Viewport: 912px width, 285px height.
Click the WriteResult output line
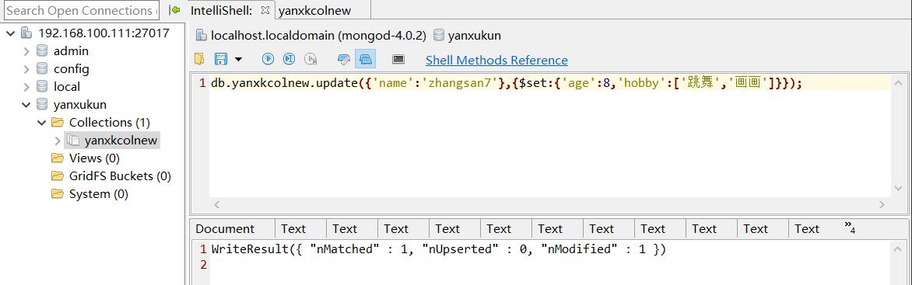coord(438,249)
